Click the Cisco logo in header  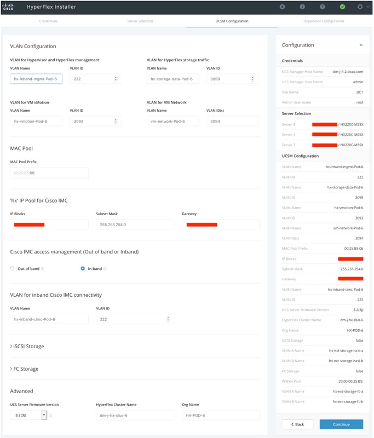coord(8,7)
